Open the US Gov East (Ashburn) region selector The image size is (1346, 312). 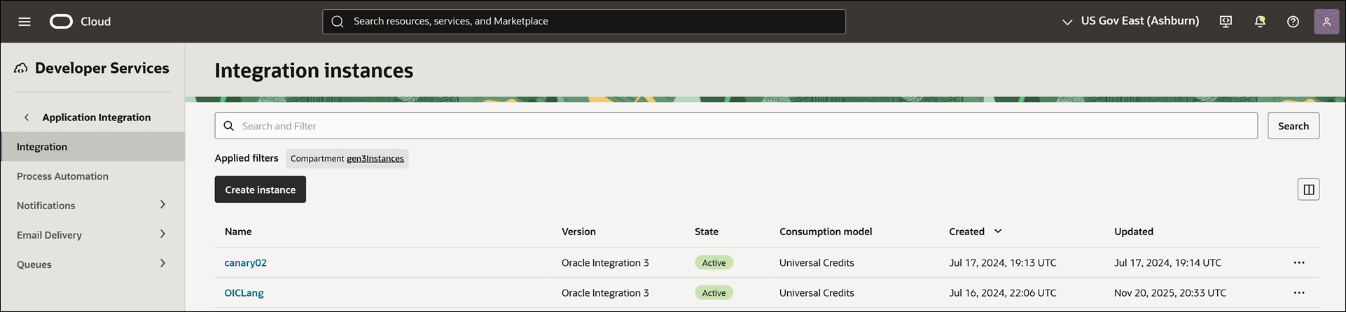pos(1130,21)
